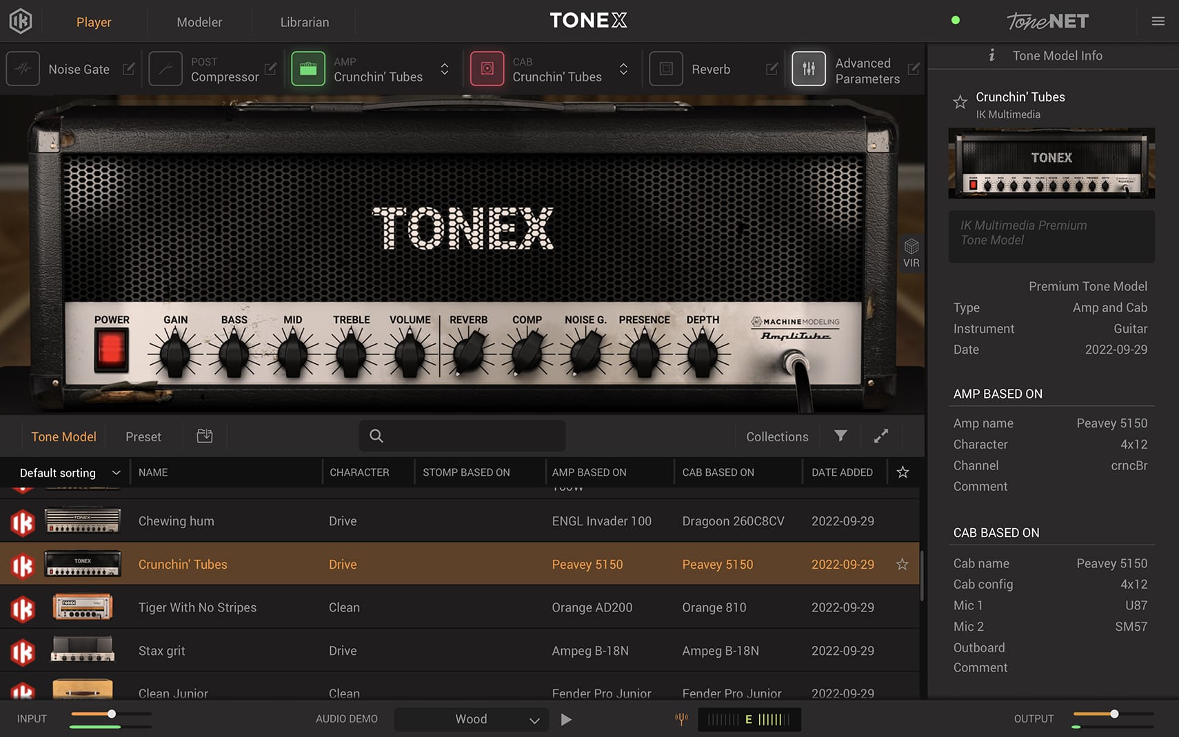Star Crunchin' Tubes in the Tone Model Info panel
Image resolution: width=1179 pixels, height=737 pixels.
(x=960, y=102)
